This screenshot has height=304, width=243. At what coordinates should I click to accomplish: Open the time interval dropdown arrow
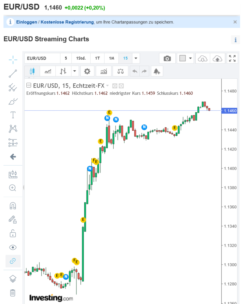[136, 58]
